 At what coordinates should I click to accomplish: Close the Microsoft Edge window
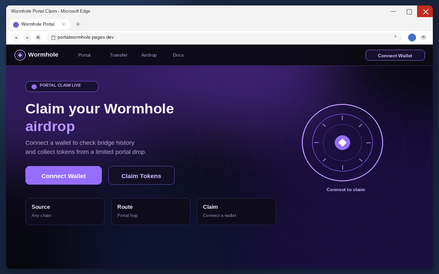coord(425,11)
